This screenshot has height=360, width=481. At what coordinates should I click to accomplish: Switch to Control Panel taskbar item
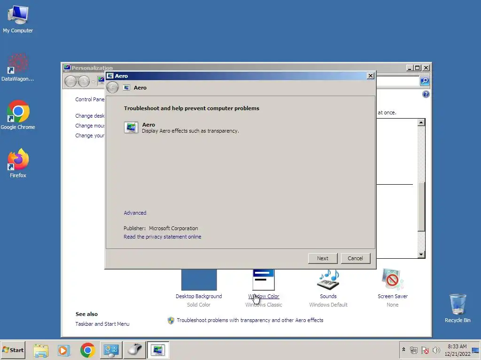(x=111, y=350)
